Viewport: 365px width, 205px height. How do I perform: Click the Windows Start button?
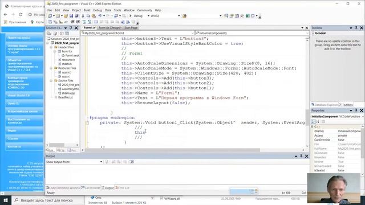(6, 200)
